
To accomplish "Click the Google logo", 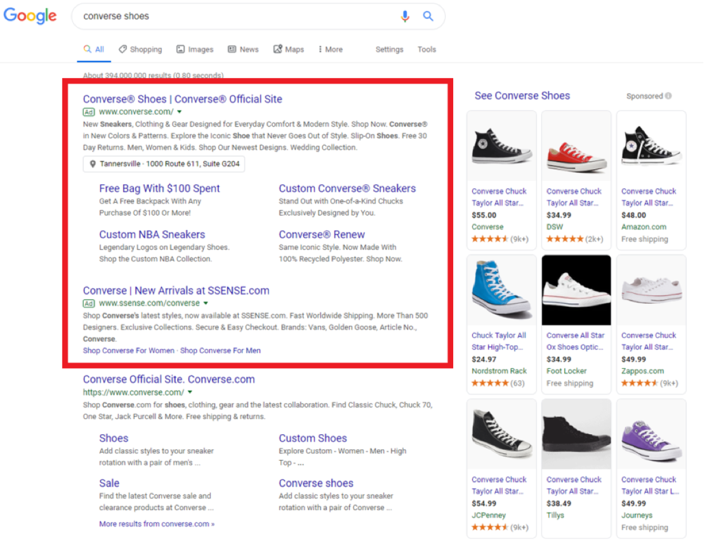I will pyautogui.click(x=30, y=16).
